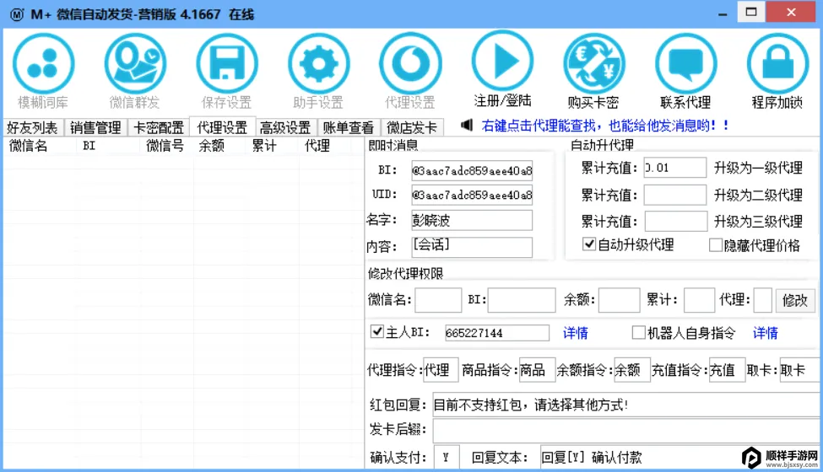Screen dimensions: 823x472
Task: Click the 确认支付 field showing Y
Action: click(447, 458)
